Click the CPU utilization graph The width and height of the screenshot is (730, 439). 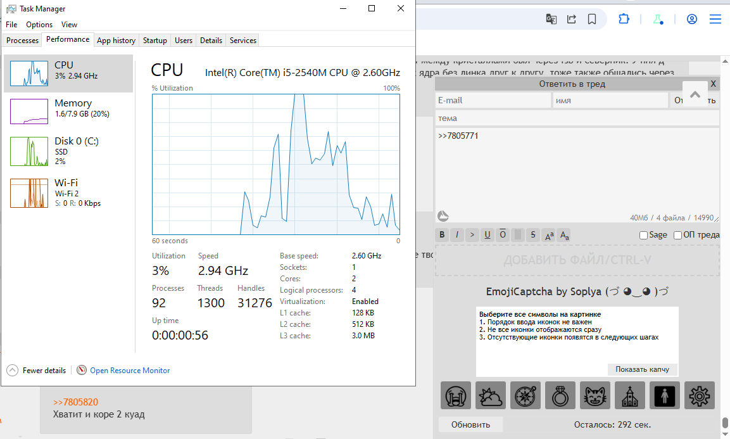pos(276,164)
